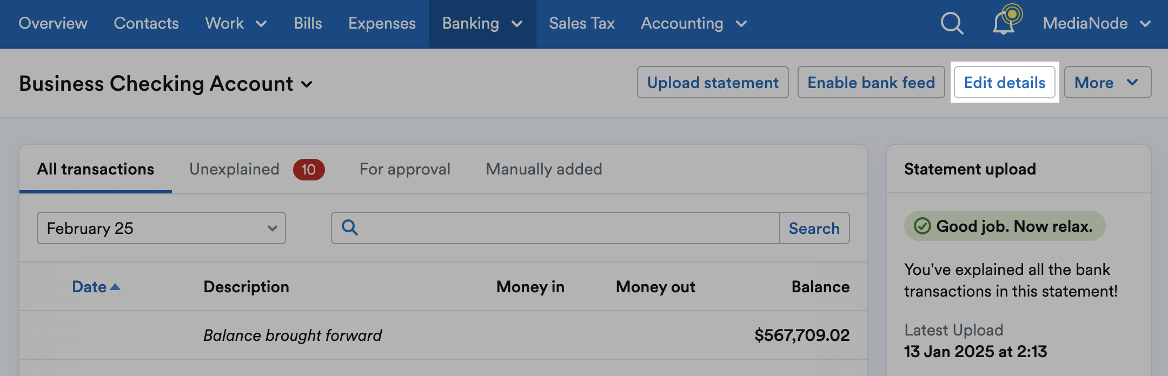
Task: Click the green checkmark in Good job badge
Action: coord(922,226)
